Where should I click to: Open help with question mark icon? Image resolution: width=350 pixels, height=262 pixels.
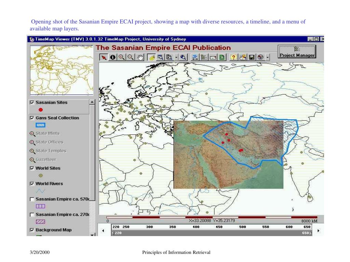[233, 57]
